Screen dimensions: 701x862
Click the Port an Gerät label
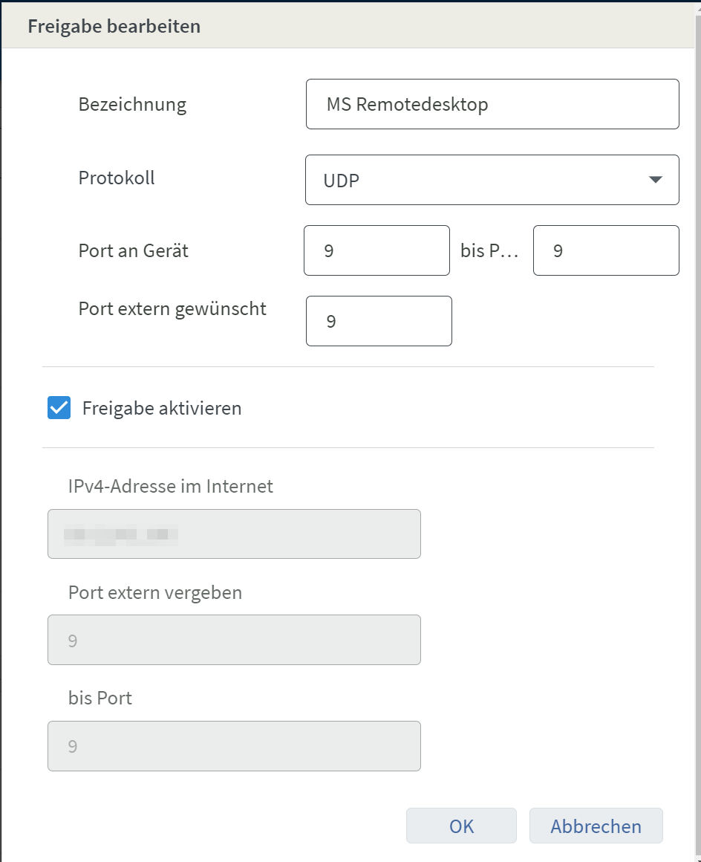click(134, 250)
